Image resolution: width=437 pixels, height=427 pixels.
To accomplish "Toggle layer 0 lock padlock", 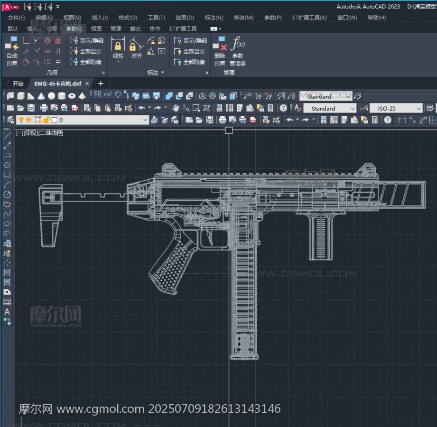I will click(46, 120).
